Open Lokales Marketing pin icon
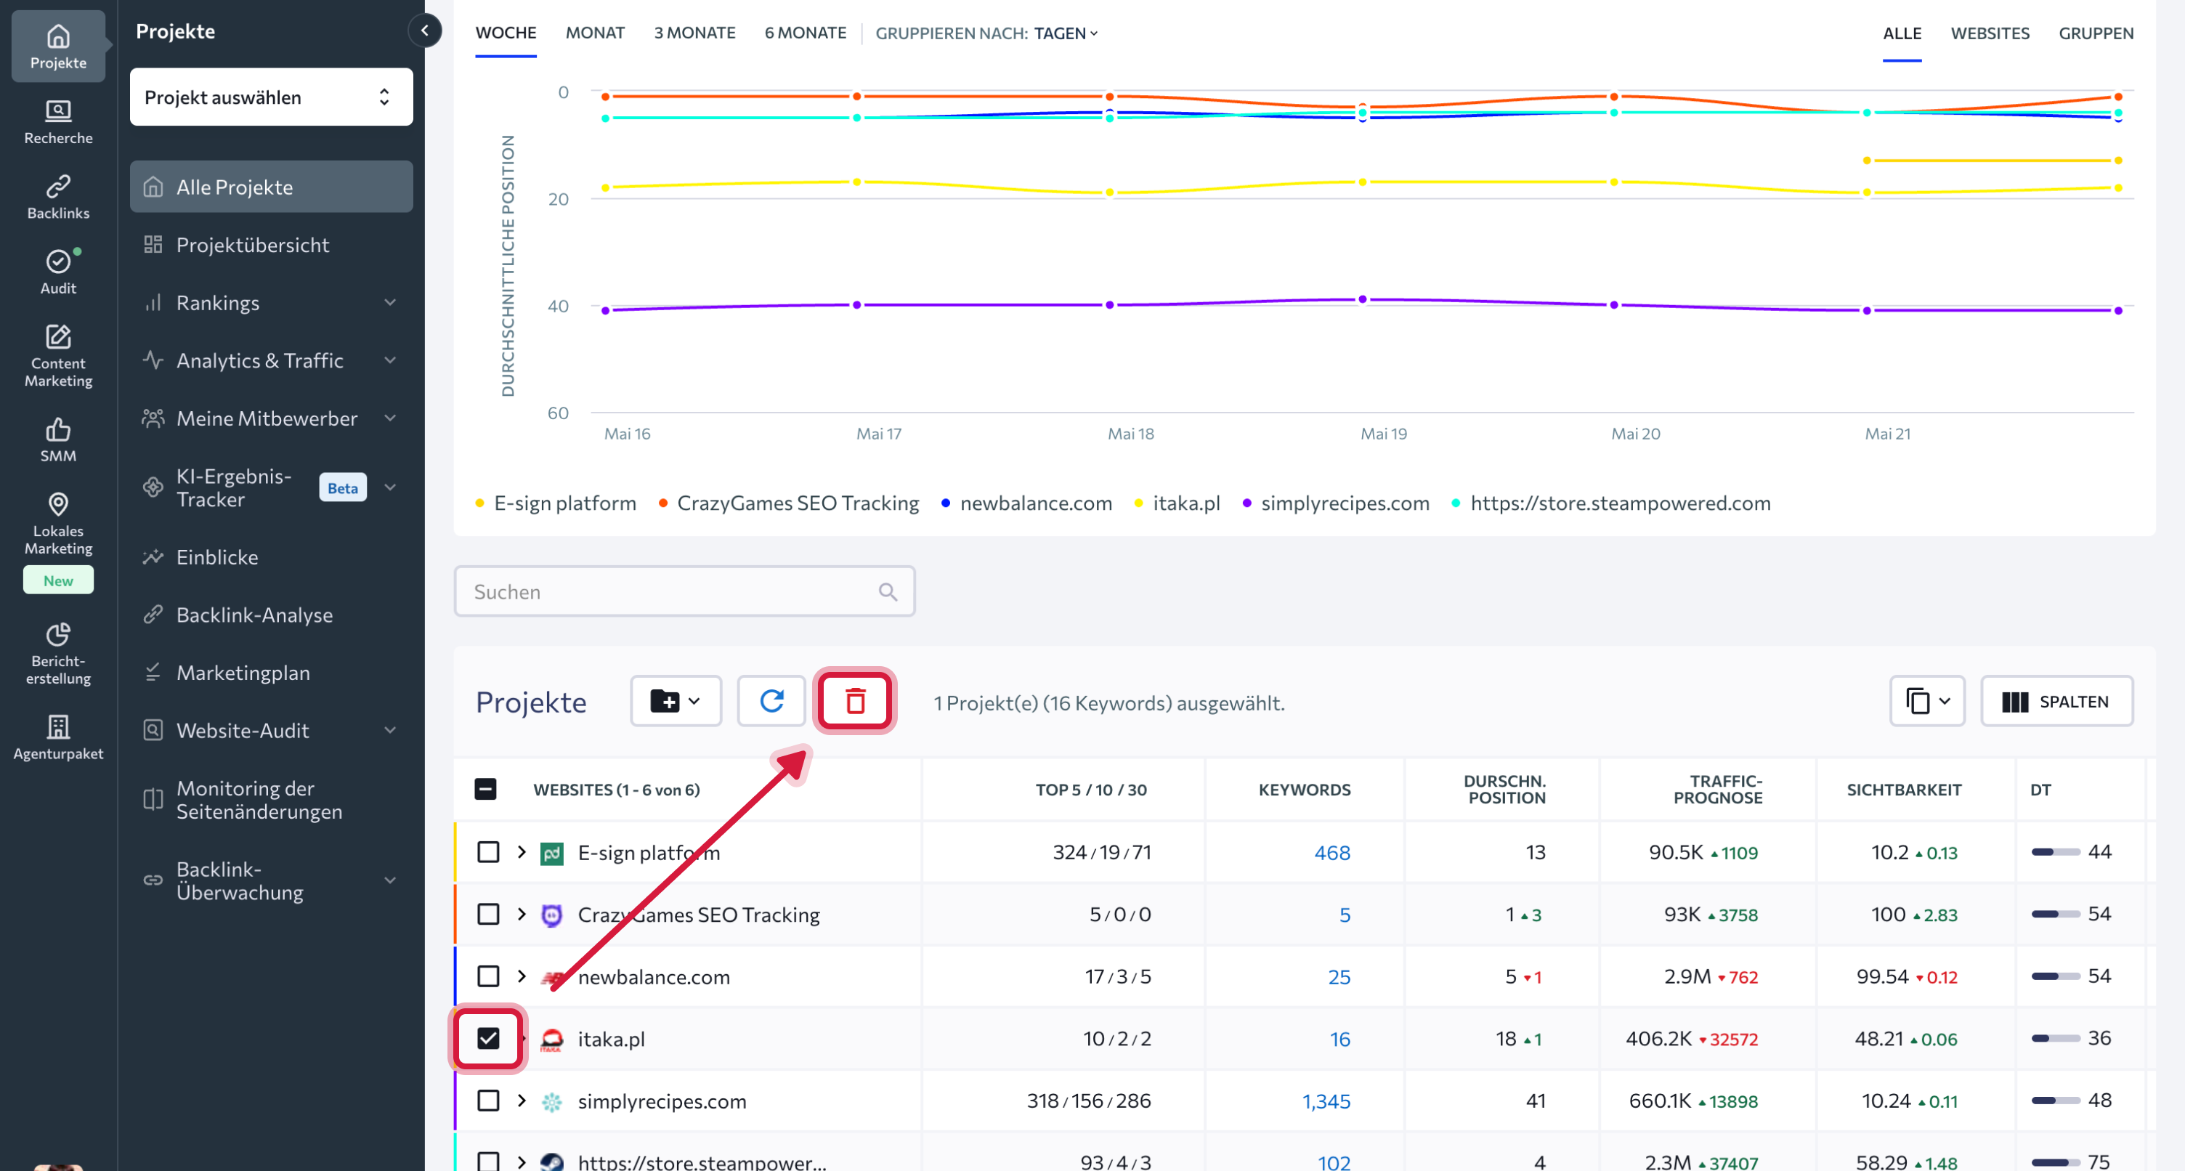The height and width of the screenshot is (1171, 2185). (x=57, y=524)
